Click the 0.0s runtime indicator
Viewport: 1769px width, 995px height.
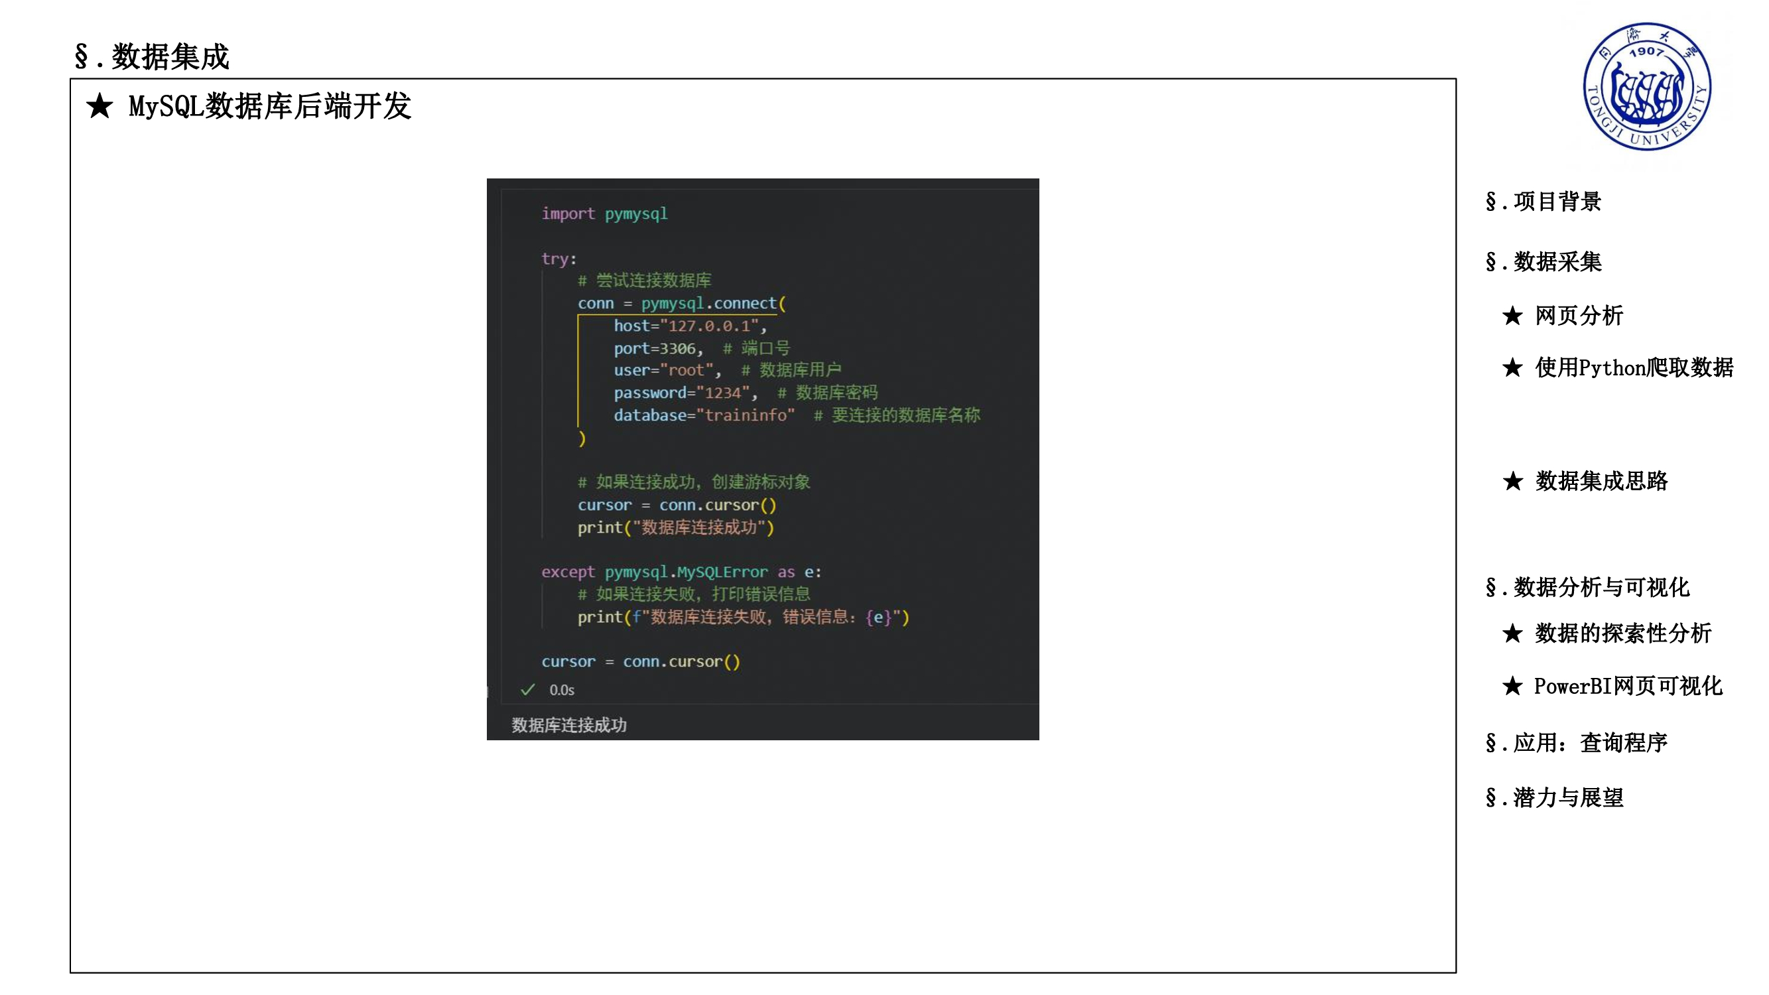coord(560,690)
